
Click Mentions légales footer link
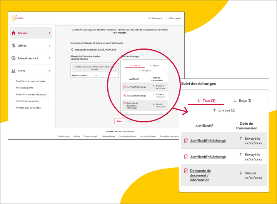108,136
